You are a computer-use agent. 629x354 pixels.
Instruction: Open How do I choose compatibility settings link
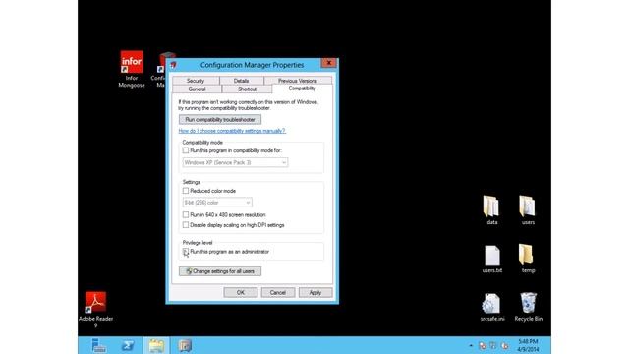click(232, 131)
